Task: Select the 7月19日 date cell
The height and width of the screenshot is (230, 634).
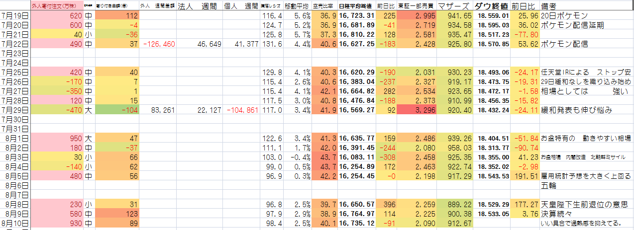Action: (x=15, y=16)
